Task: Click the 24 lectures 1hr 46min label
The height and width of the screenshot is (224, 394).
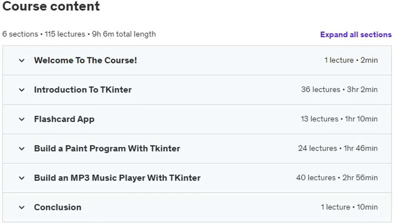Action: [x=338, y=148]
